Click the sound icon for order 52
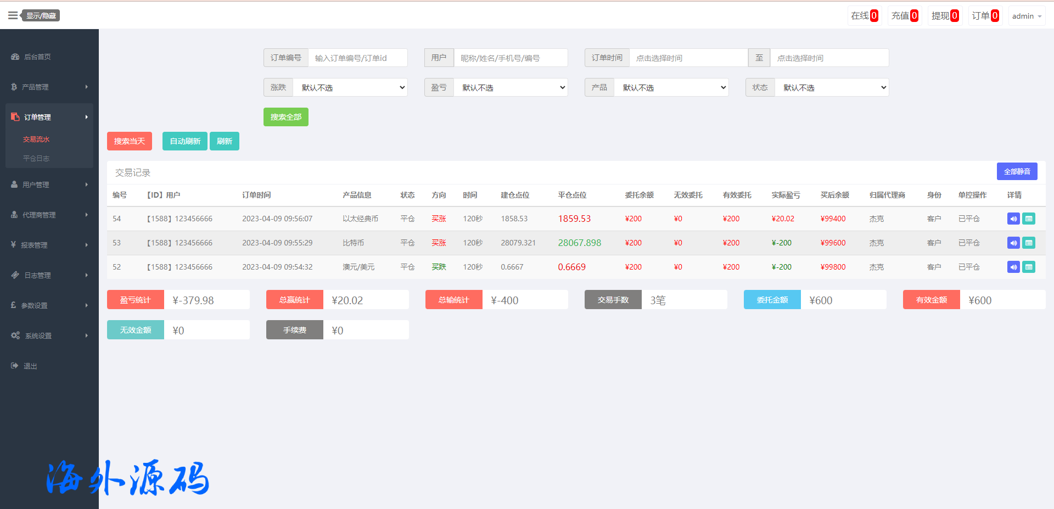The height and width of the screenshot is (509, 1054). (1013, 267)
